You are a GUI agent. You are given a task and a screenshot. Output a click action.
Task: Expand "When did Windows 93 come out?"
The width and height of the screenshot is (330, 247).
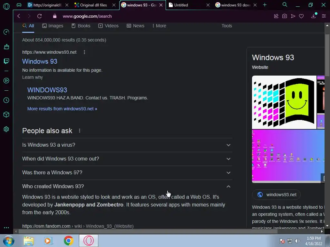point(127,159)
